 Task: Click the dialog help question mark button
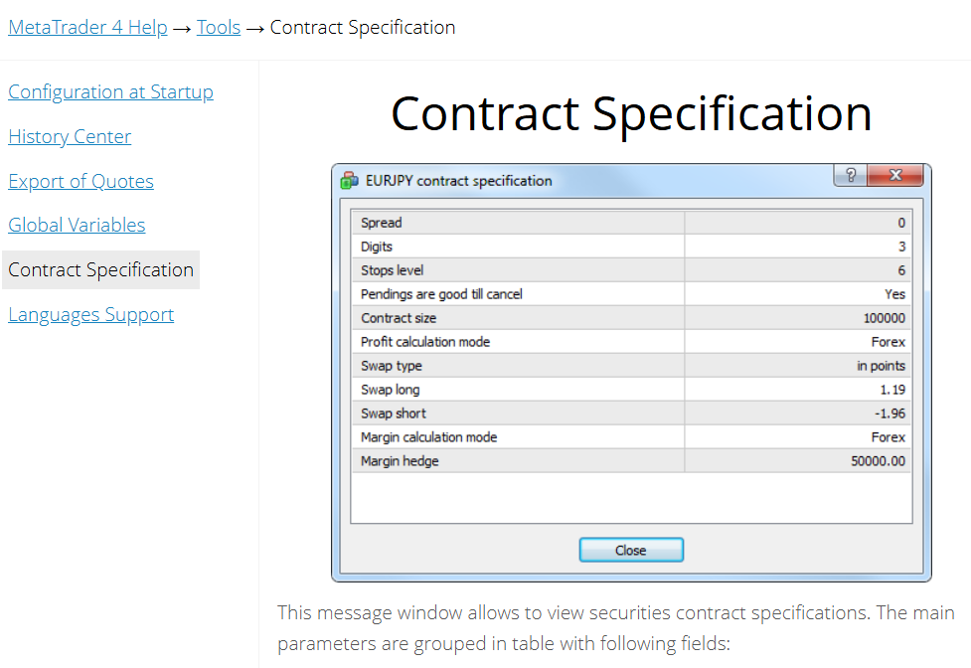pyautogui.click(x=851, y=176)
